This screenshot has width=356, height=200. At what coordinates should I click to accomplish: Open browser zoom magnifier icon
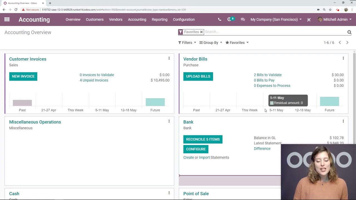coord(324,9)
